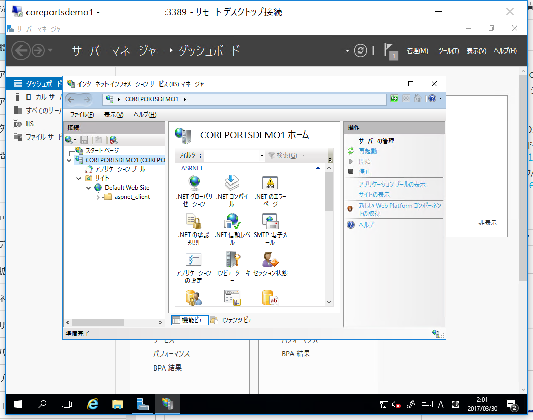The height and width of the screenshot is (420, 533).
Task: Open the .NET コンパイル feature icon
Action: pyautogui.click(x=232, y=183)
